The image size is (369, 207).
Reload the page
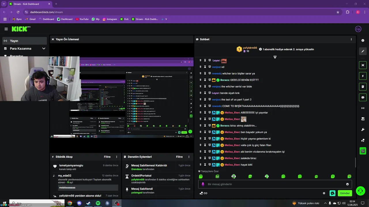click(18, 12)
